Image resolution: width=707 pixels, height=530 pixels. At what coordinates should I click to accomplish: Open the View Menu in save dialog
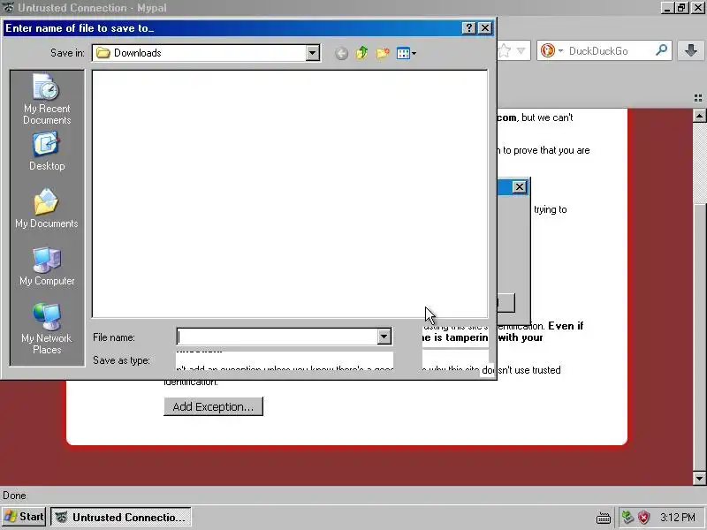(x=406, y=53)
